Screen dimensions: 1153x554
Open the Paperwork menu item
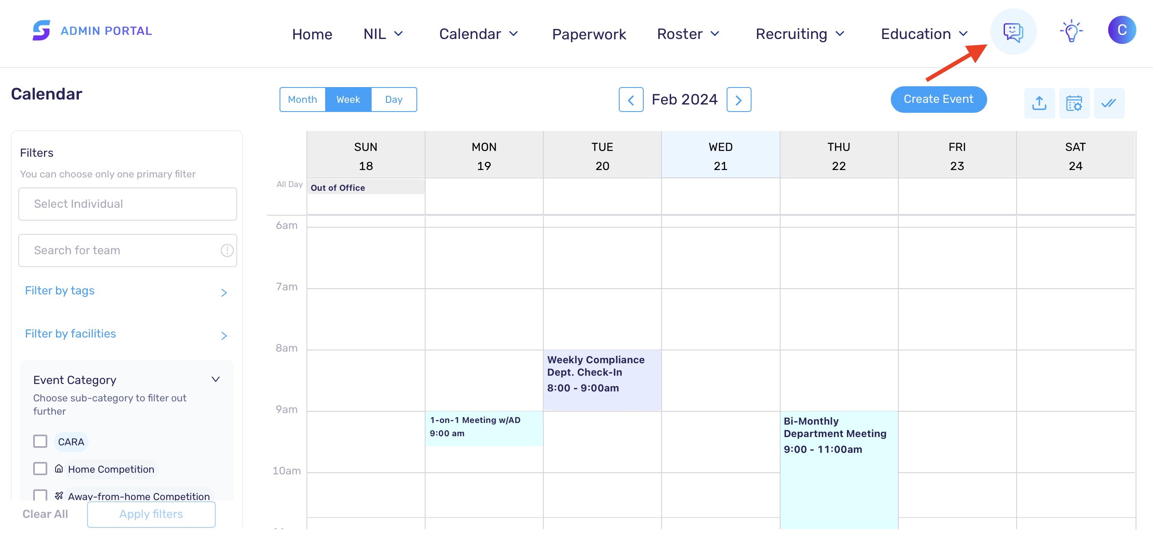tap(589, 34)
